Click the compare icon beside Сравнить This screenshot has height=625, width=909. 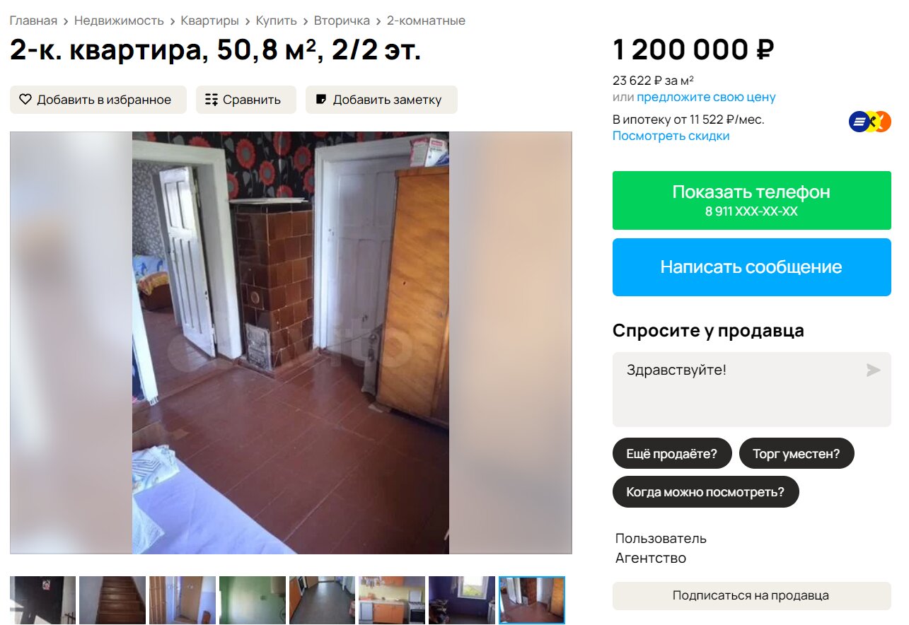pyautogui.click(x=212, y=100)
